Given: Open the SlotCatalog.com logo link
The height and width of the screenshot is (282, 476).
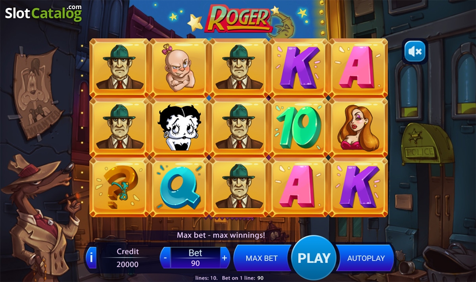Looking at the screenshot, I should point(43,12).
